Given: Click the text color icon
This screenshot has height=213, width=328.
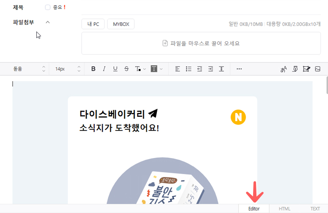Looking at the screenshot, I should coord(138,69).
